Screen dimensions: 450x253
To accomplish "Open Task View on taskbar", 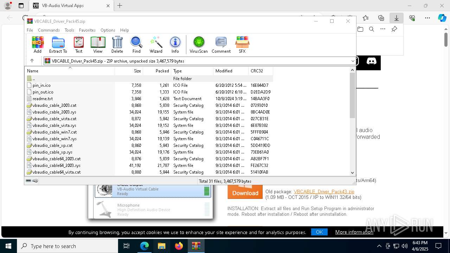I will coord(127,246).
